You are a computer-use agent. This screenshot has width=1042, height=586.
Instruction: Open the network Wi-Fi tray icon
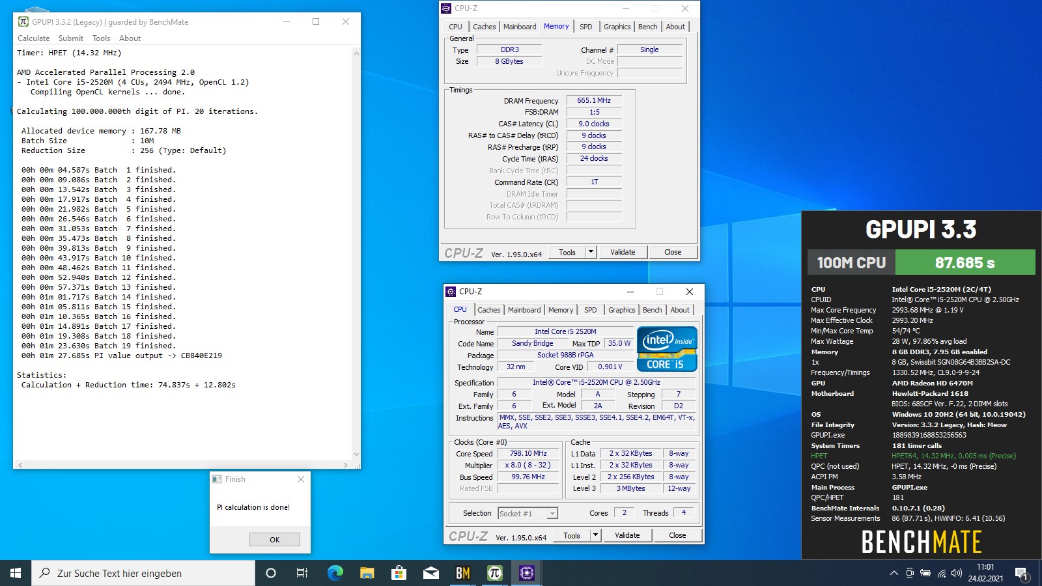click(x=942, y=573)
